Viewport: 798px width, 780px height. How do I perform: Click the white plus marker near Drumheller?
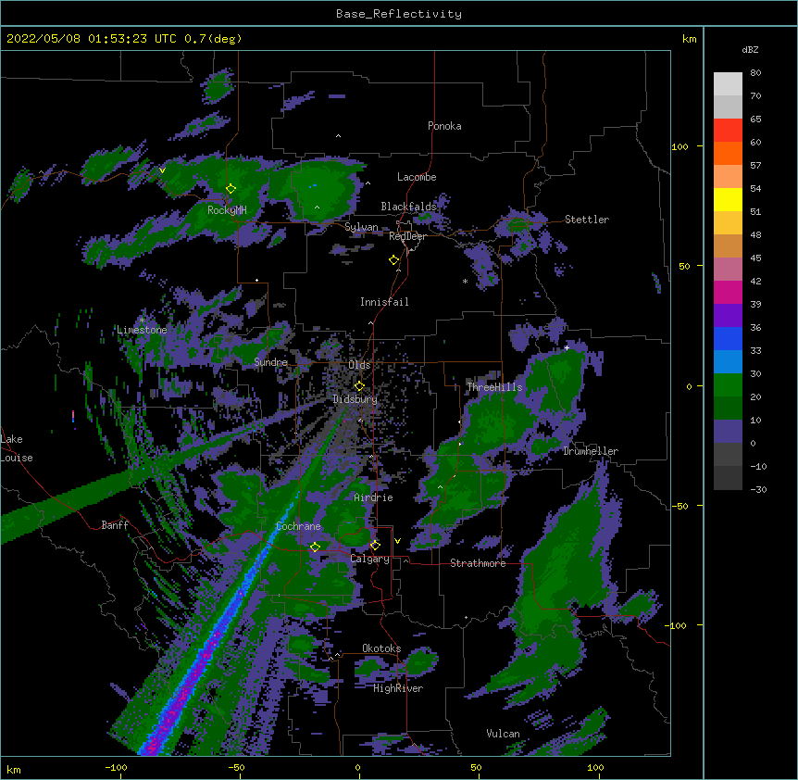coord(567,347)
